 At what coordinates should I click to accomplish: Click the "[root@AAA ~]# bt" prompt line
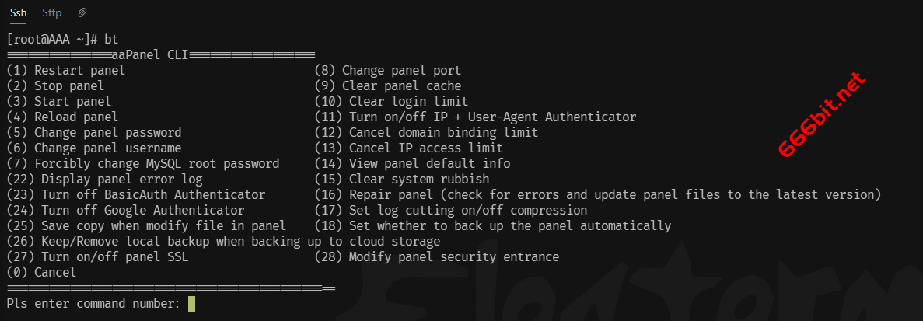coord(61,39)
